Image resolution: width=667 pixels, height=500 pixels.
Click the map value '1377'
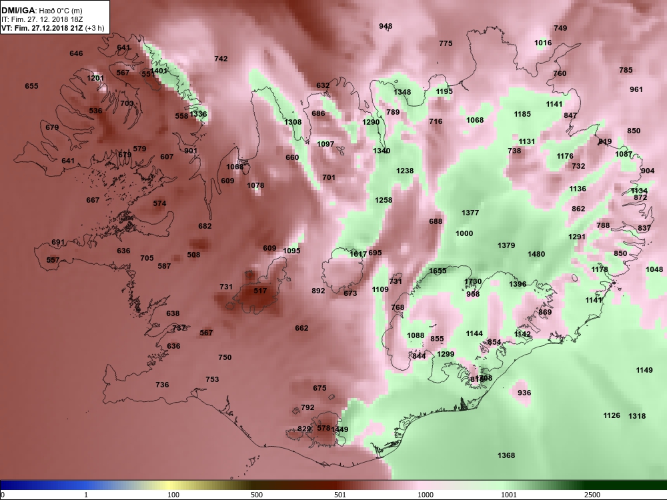[470, 213]
